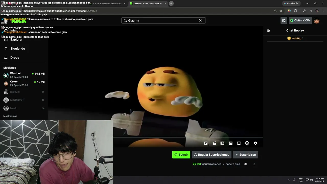Clear the Giaantv search field
This screenshot has height=184, width=327.
pyautogui.click(x=200, y=20)
